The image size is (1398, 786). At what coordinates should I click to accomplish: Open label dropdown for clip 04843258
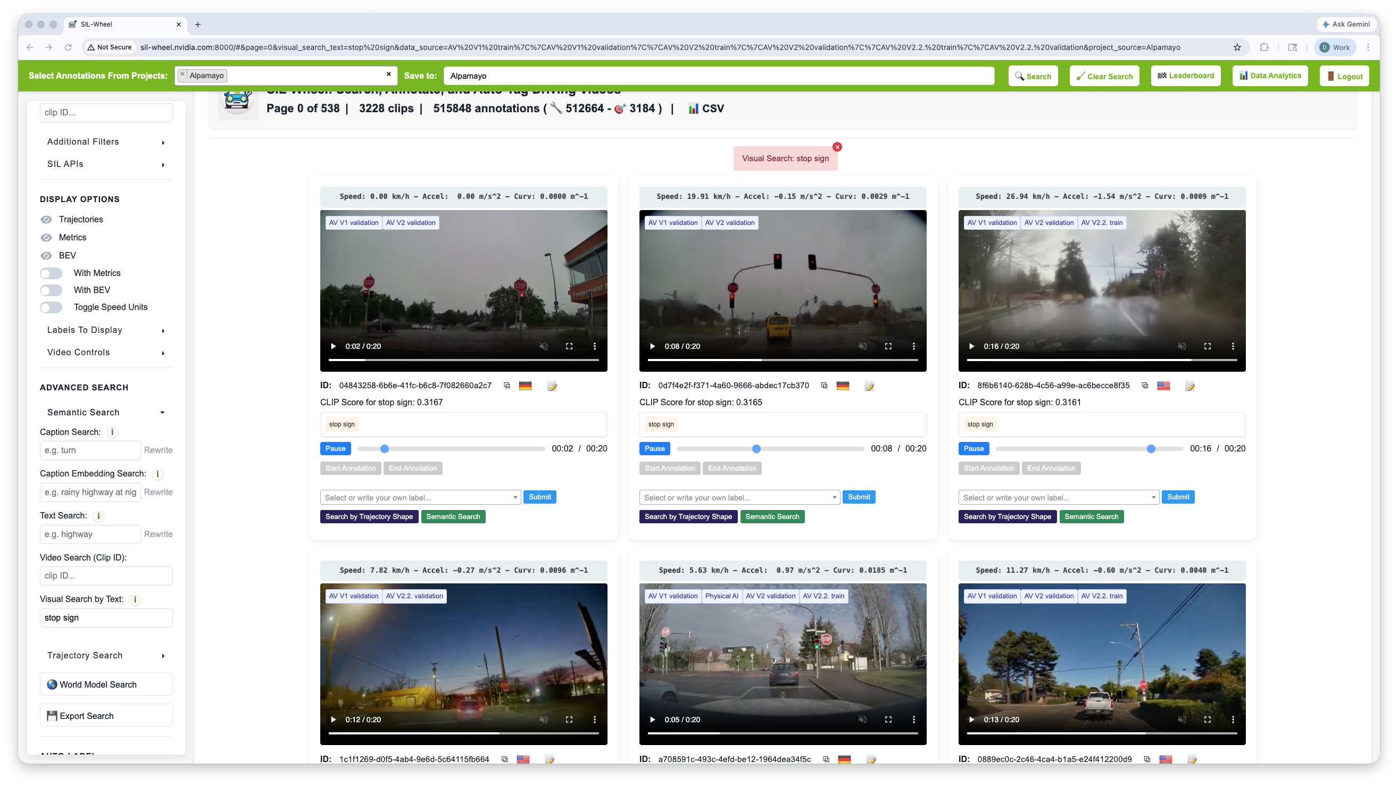click(x=421, y=497)
